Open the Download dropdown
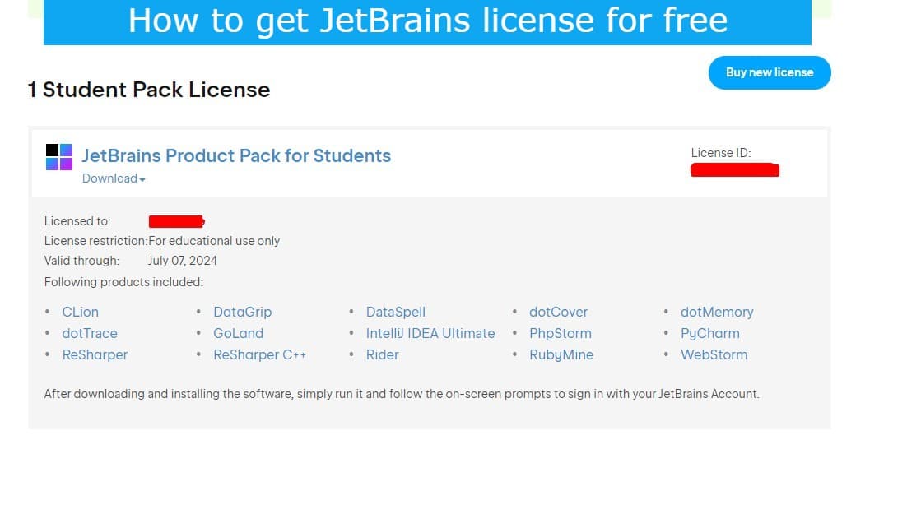 pos(109,178)
